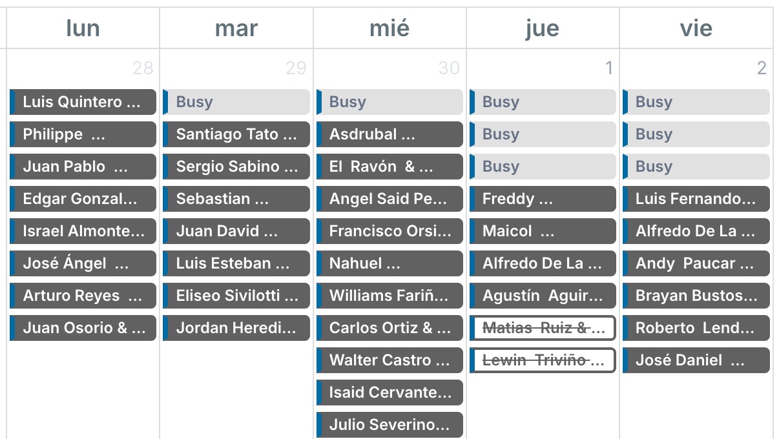Open Santiago Tato appointment

[x=236, y=134]
